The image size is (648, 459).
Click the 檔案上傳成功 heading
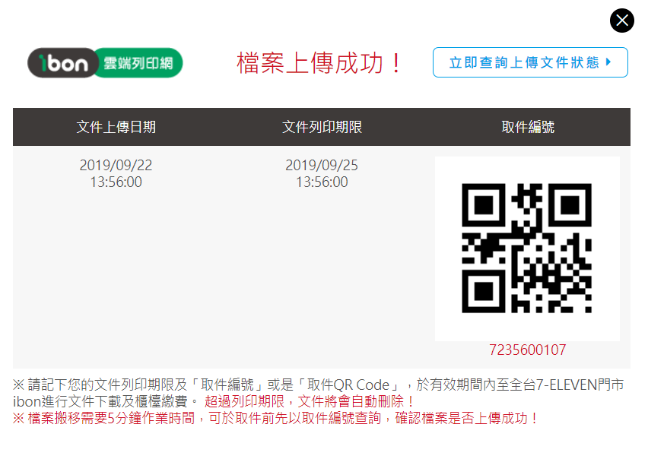click(x=319, y=63)
